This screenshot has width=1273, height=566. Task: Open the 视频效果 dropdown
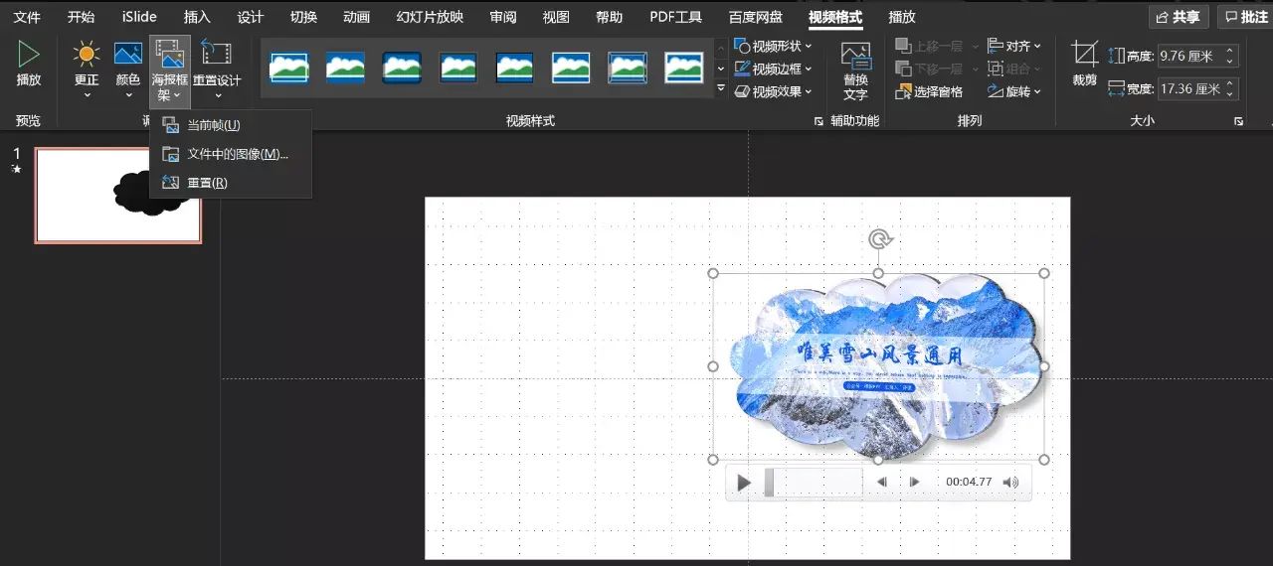point(774,91)
